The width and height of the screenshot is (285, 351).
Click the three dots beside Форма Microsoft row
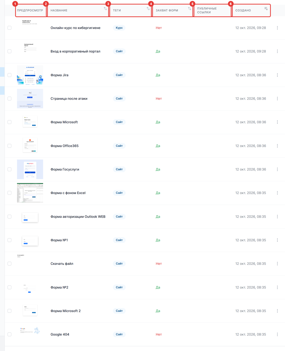[x=278, y=122]
